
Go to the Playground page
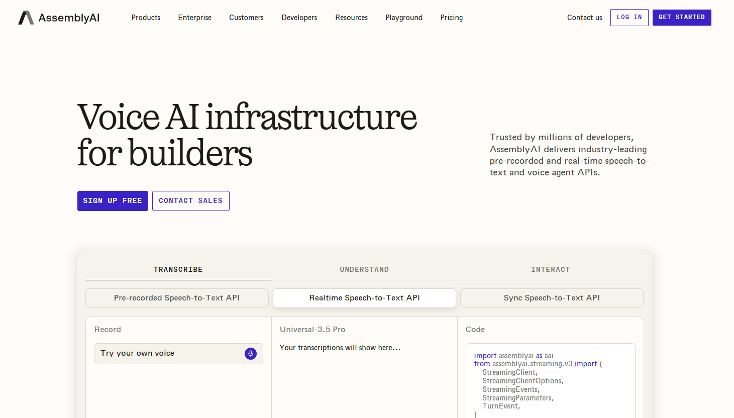coord(404,18)
